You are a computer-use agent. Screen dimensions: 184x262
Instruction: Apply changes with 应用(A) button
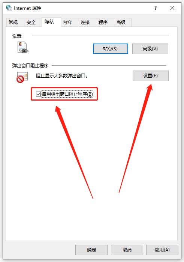click(x=162, y=250)
